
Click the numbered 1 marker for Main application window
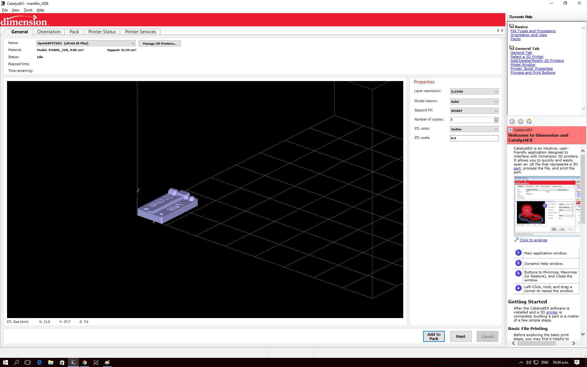pyautogui.click(x=518, y=253)
